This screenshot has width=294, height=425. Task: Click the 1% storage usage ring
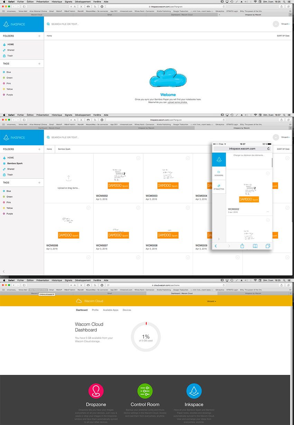click(146, 337)
